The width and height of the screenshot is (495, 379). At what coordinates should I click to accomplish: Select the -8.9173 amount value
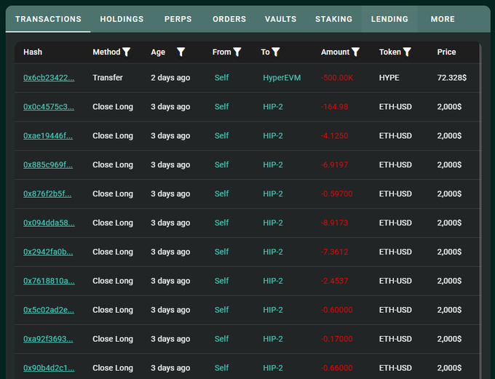pos(334,223)
